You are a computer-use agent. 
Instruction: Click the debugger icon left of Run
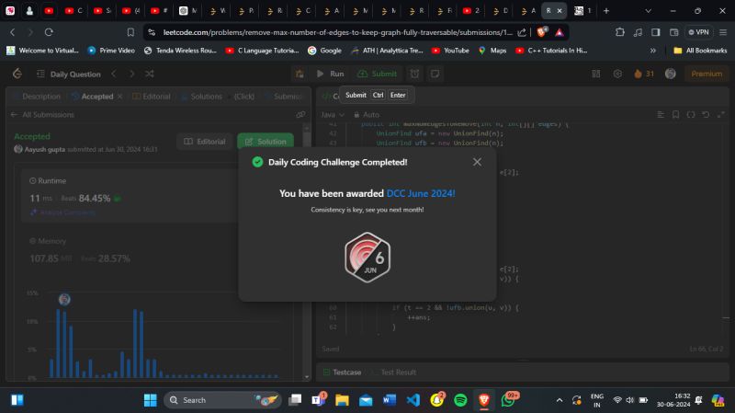click(x=300, y=74)
